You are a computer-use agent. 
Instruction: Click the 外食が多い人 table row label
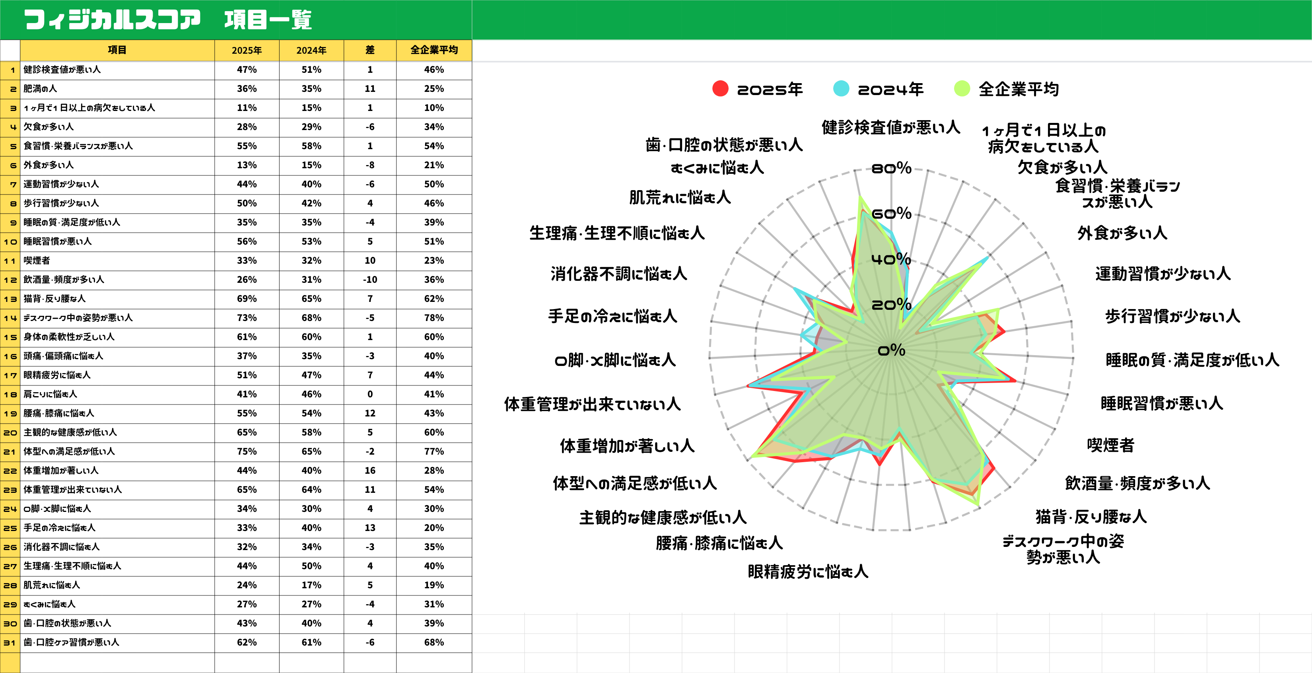point(49,165)
